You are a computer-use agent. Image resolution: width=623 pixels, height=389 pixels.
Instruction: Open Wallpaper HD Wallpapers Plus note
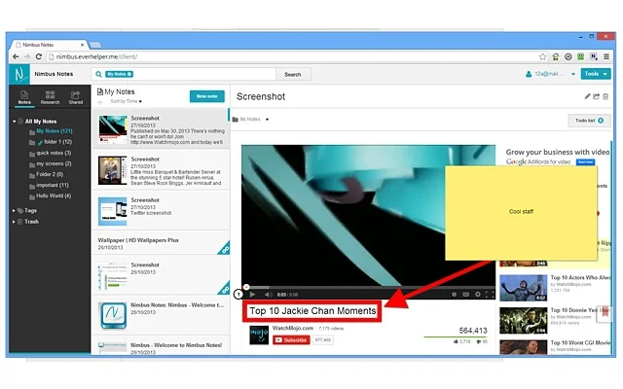tap(161, 243)
